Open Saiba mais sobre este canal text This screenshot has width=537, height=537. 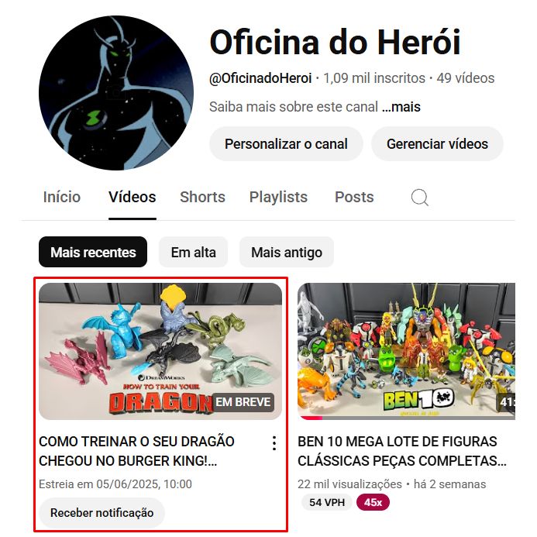[x=294, y=107]
